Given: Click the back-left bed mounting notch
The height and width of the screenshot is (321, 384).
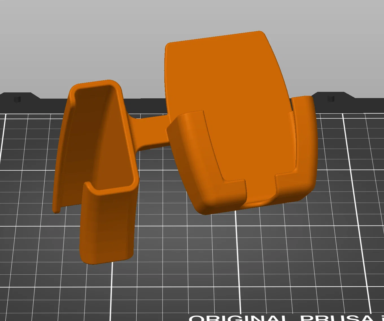Looking at the screenshot, I should (x=18, y=99).
